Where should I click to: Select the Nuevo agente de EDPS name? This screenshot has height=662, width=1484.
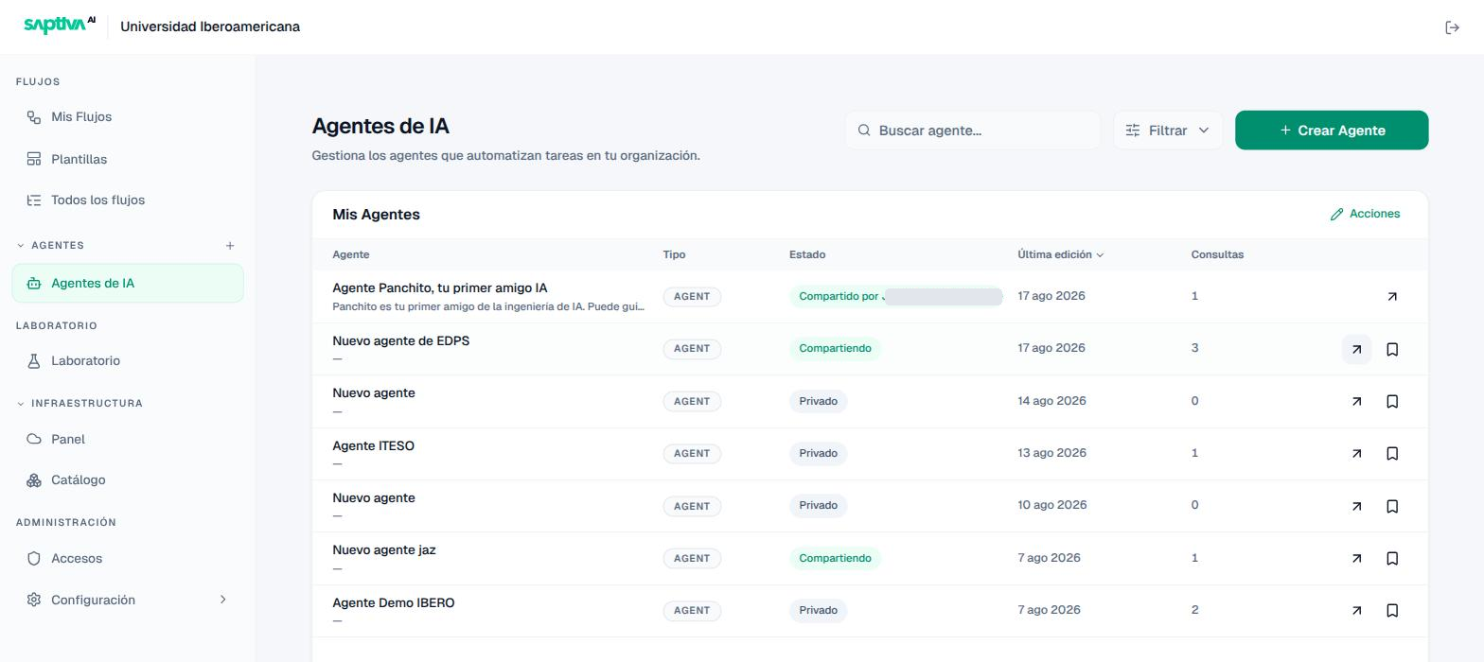[400, 340]
